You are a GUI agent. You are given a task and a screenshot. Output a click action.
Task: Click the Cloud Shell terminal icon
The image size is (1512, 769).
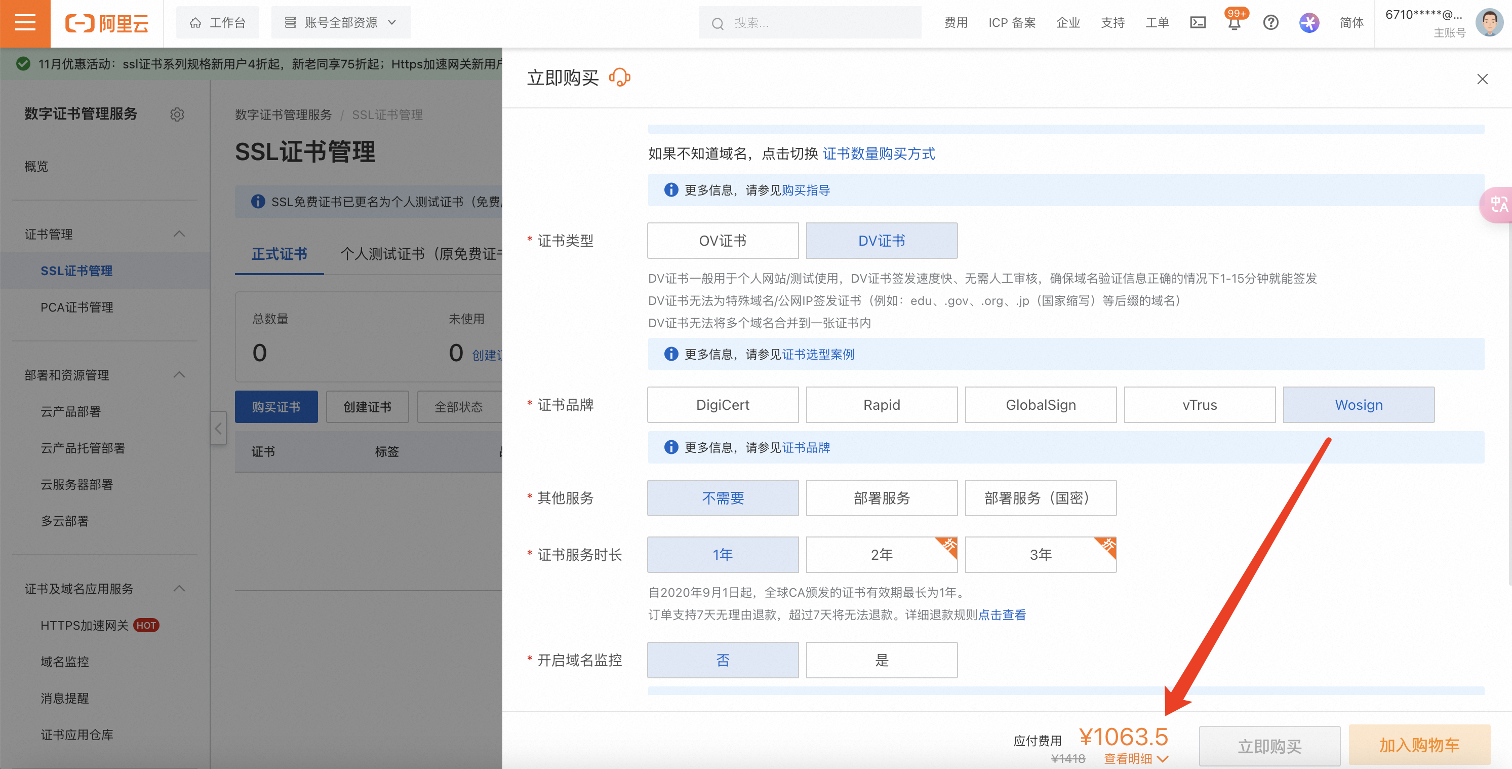(x=1198, y=23)
